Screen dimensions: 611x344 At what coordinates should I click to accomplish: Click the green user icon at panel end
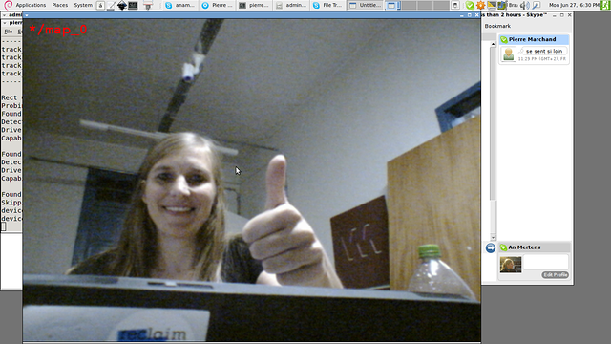pos(606,5)
